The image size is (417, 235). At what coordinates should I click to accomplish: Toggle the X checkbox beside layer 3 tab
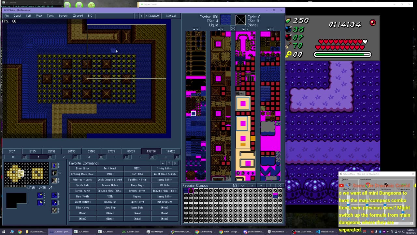tap(101, 157)
